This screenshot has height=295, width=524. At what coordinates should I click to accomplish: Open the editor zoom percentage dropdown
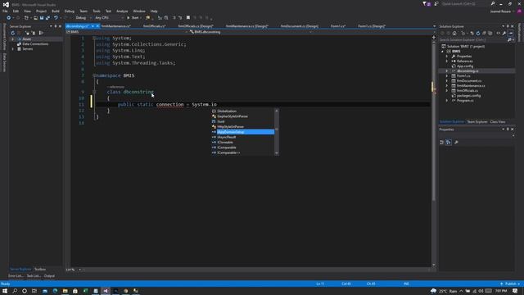click(x=80, y=270)
